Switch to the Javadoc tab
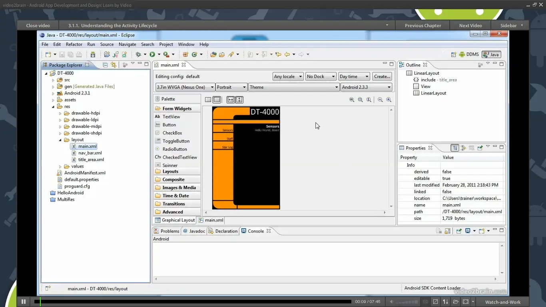Image resolution: width=546 pixels, height=307 pixels. click(194, 231)
